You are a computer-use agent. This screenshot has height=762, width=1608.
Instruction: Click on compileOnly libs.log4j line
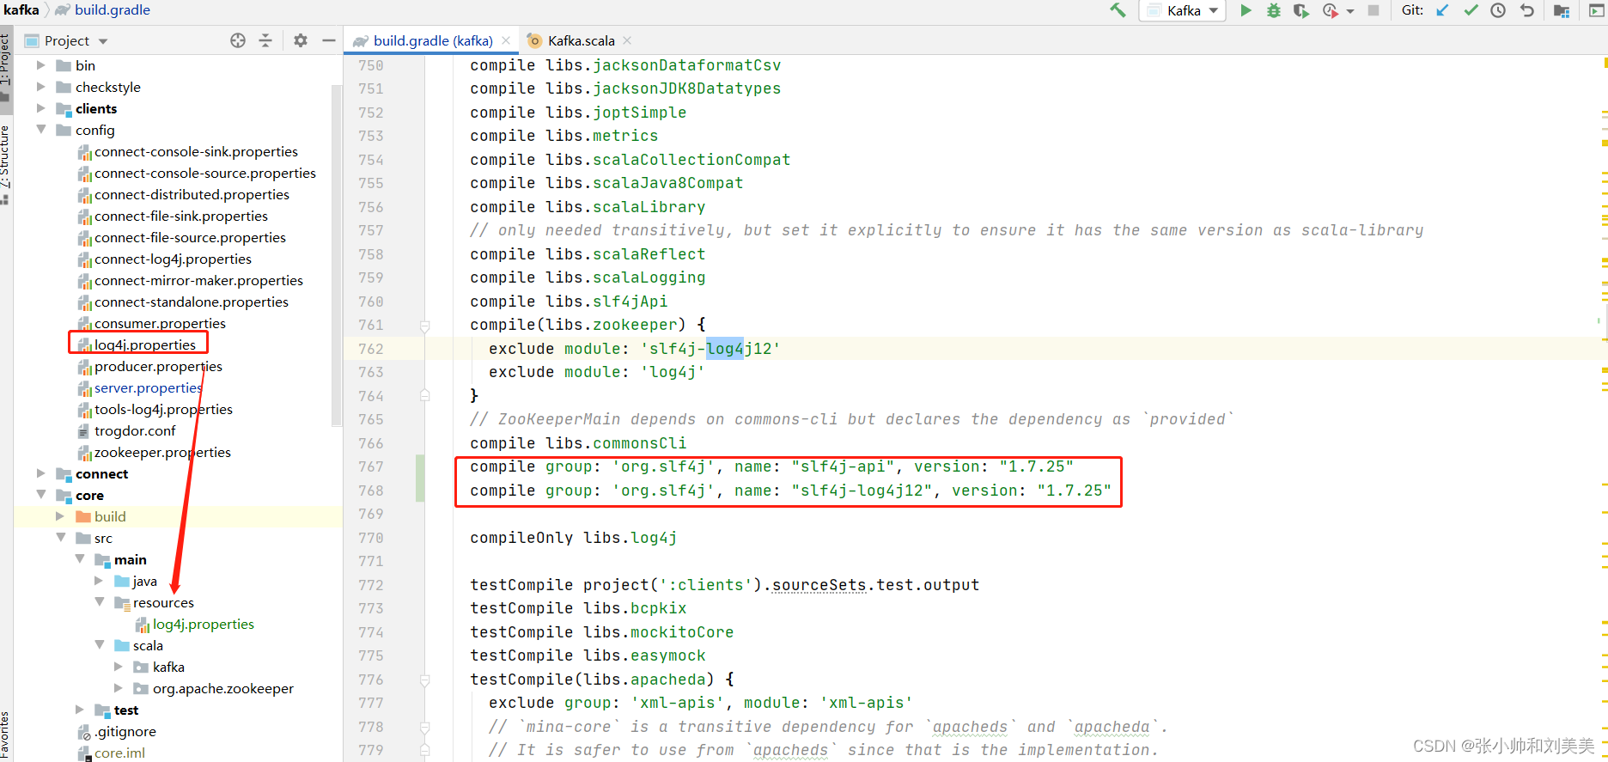573,538
